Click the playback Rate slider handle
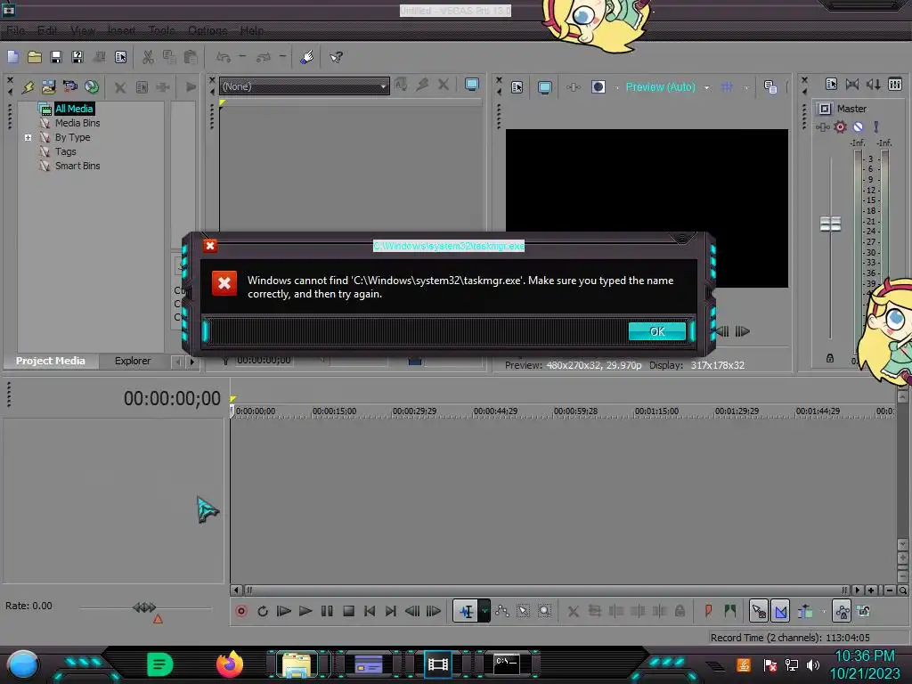This screenshot has height=684, width=912. coord(144,607)
